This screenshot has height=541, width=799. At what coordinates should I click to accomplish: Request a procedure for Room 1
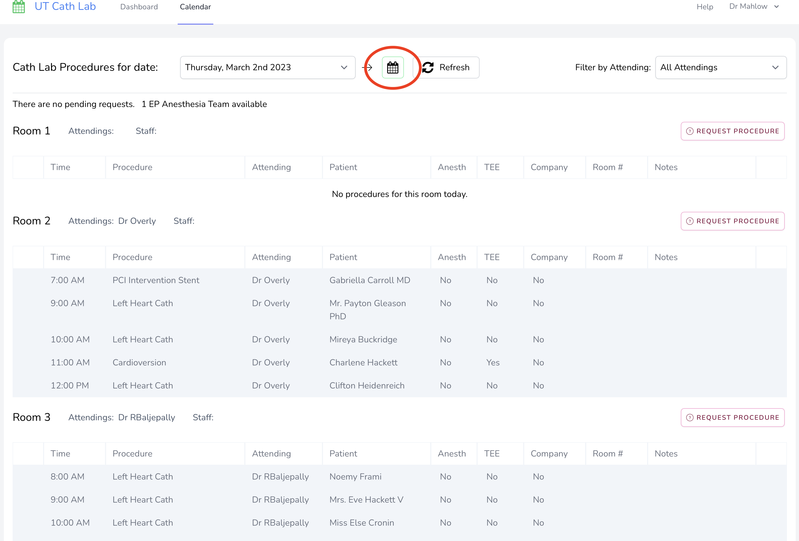[x=733, y=131]
